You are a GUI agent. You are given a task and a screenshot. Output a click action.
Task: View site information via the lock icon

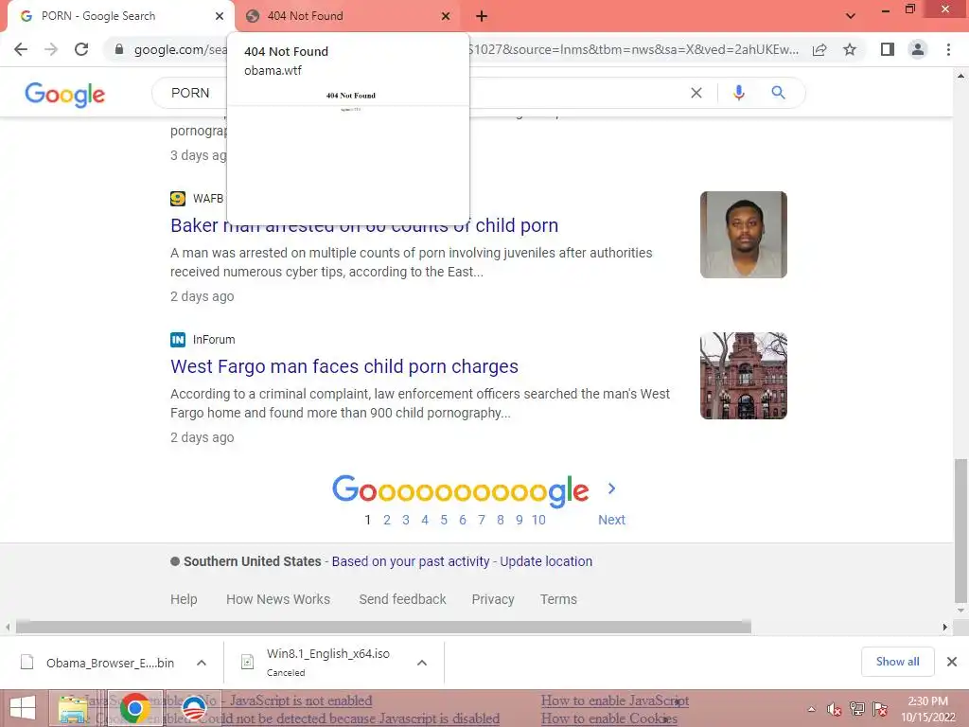click(119, 49)
